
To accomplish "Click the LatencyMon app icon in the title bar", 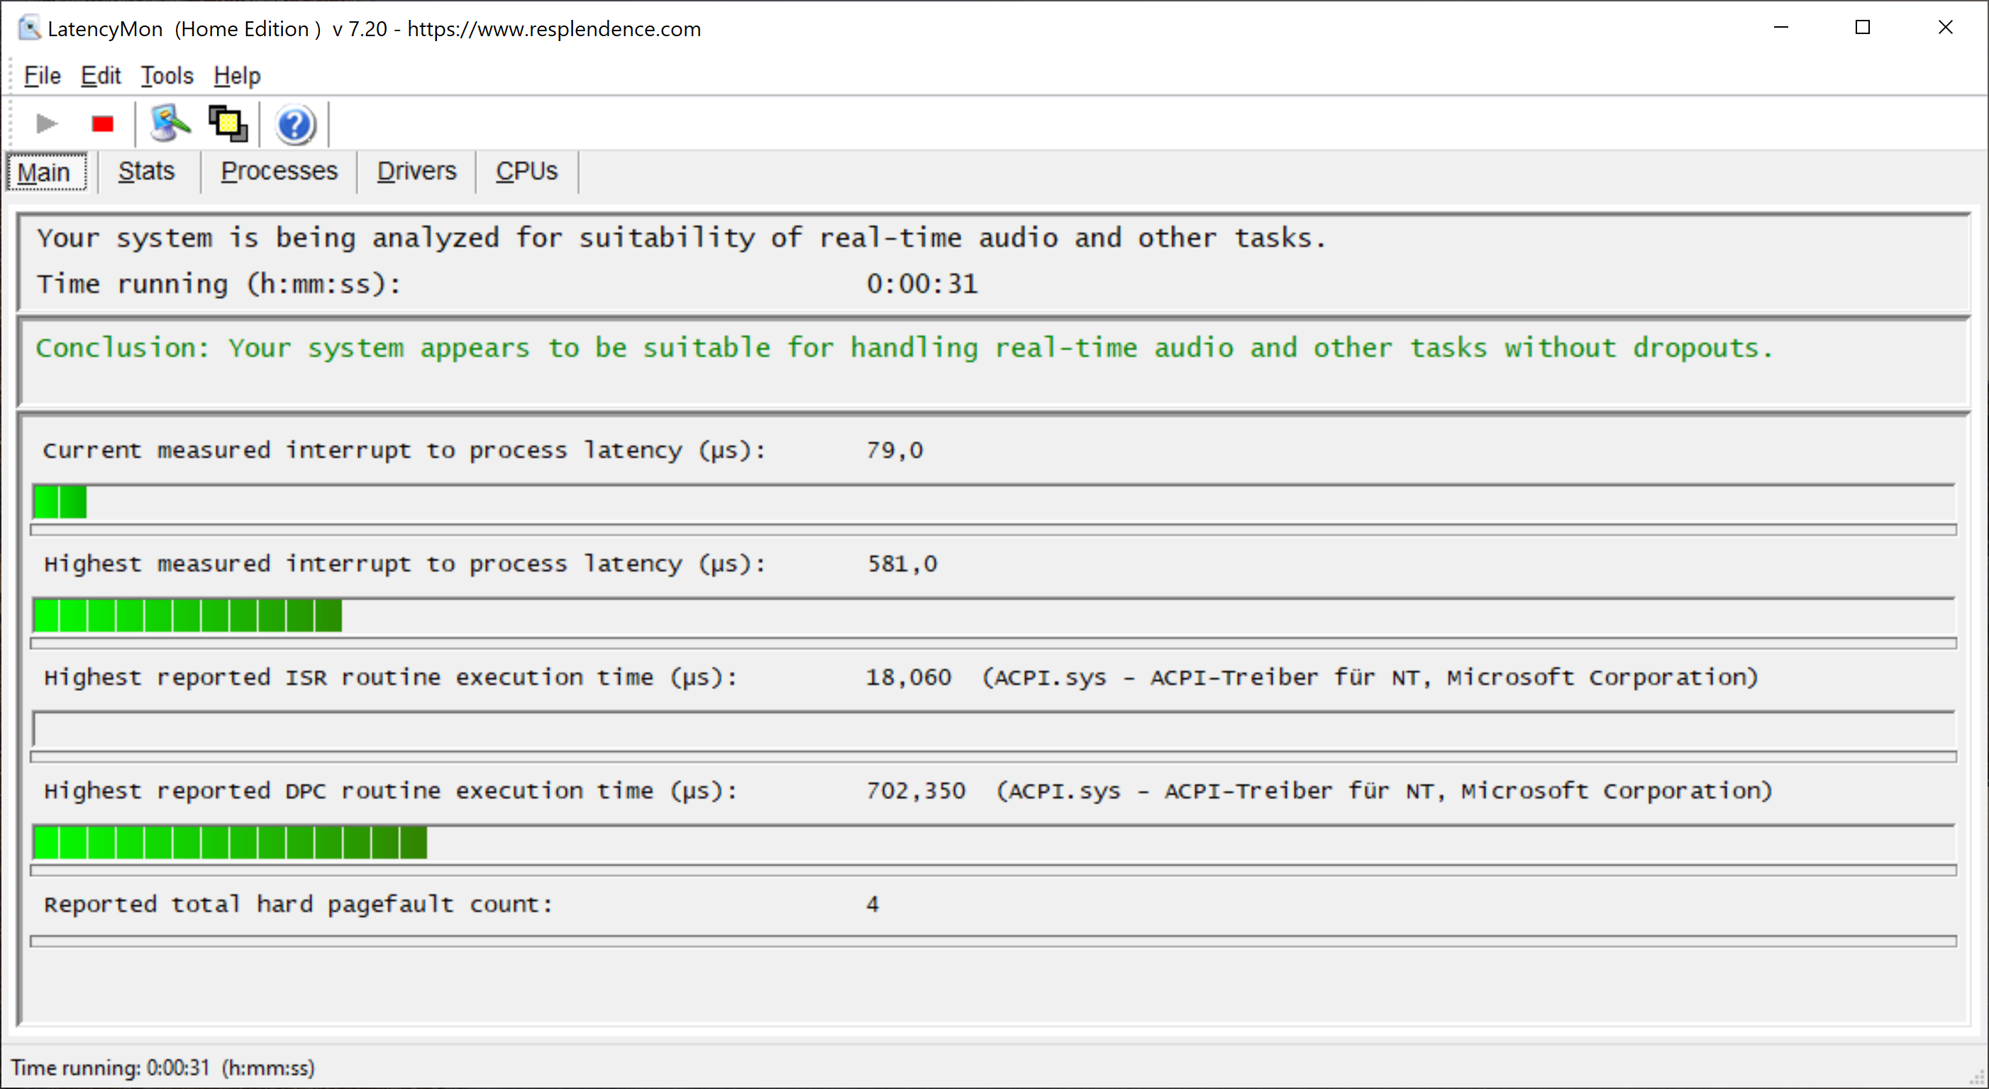I will tap(29, 28).
